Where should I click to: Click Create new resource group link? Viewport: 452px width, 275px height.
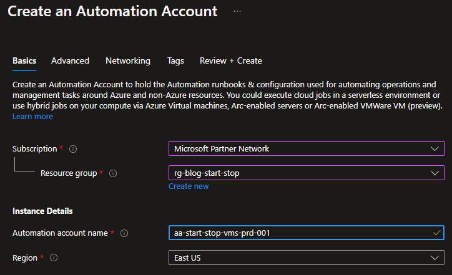(x=189, y=186)
